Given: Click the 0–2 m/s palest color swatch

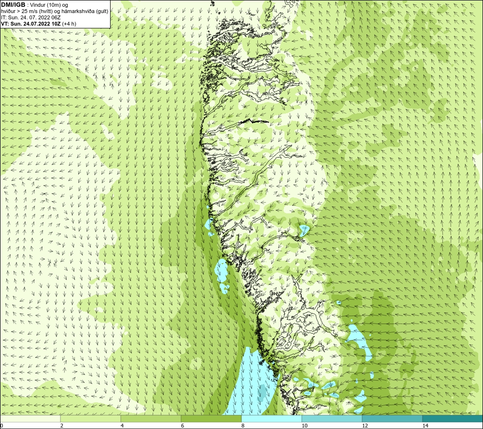Looking at the screenshot, I should point(30,419).
